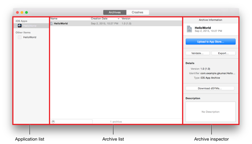This screenshot has height=144, width=252.
Task: Switch to the Crashes tab
Action: pyautogui.click(x=137, y=12)
